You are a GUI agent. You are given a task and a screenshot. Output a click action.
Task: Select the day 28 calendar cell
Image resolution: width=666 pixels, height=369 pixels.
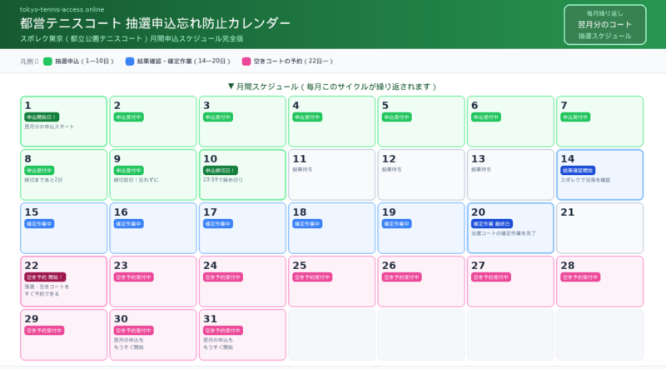click(x=599, y=282)
